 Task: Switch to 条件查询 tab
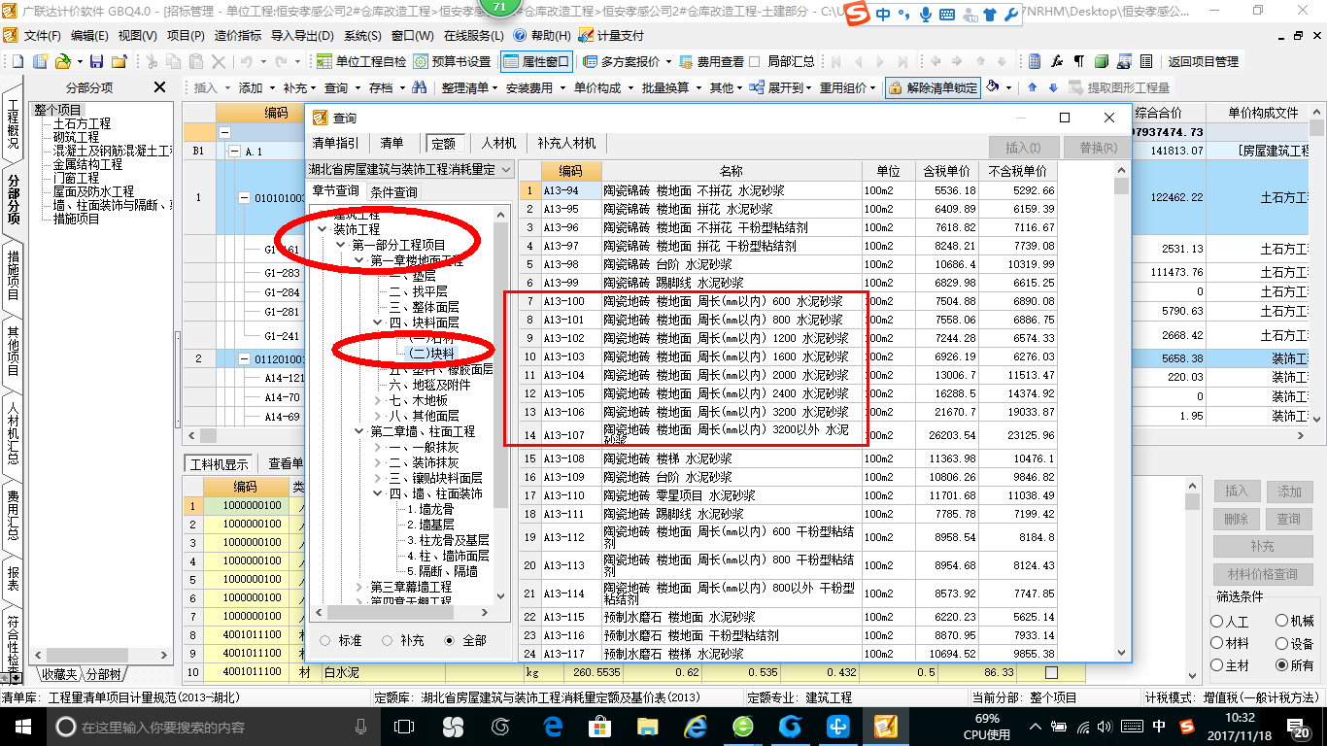coord(394,191)
